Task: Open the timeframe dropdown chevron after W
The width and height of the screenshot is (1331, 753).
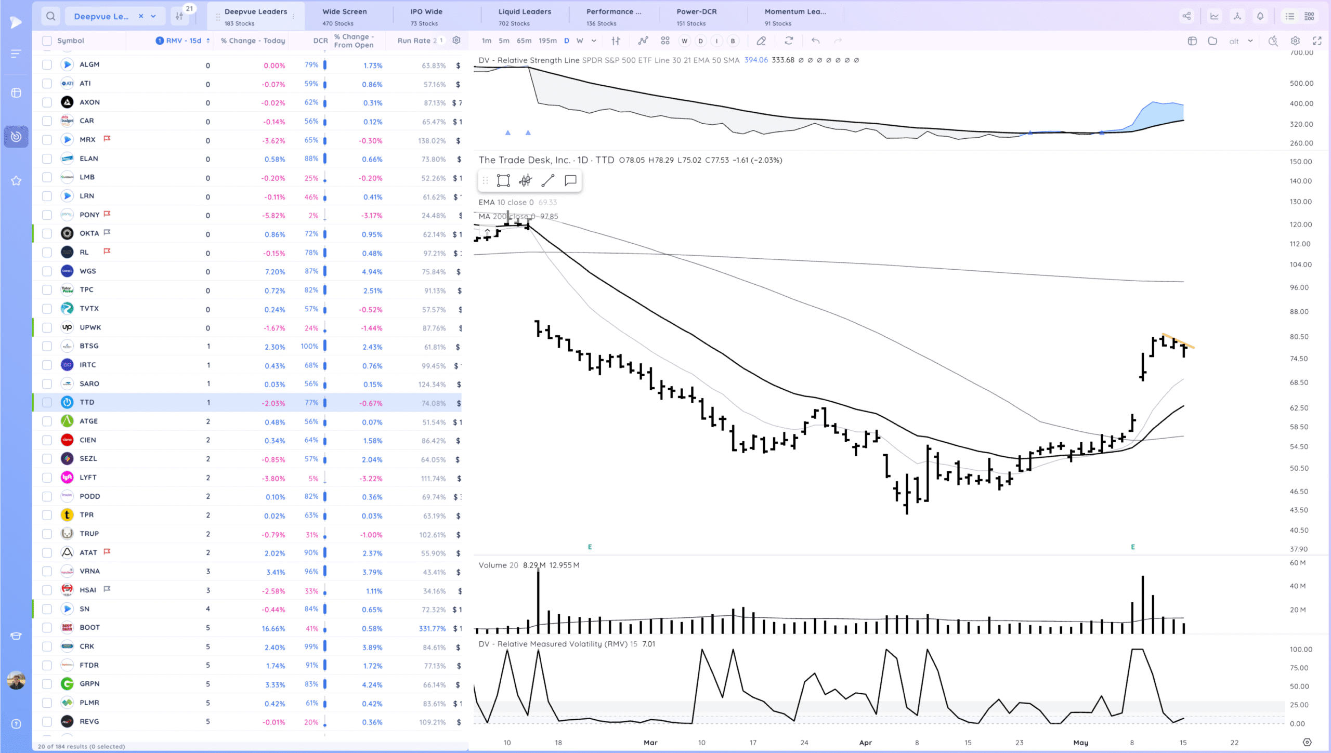Action: point(594,41)
